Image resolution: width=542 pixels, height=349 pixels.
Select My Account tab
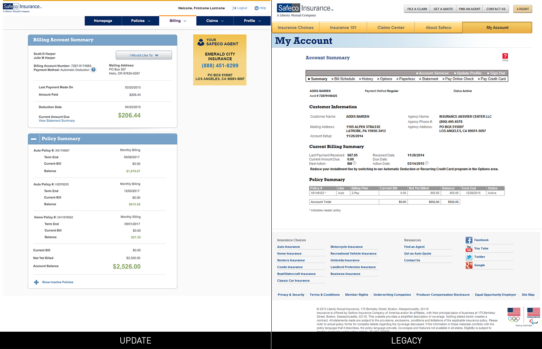coord(497,27)
